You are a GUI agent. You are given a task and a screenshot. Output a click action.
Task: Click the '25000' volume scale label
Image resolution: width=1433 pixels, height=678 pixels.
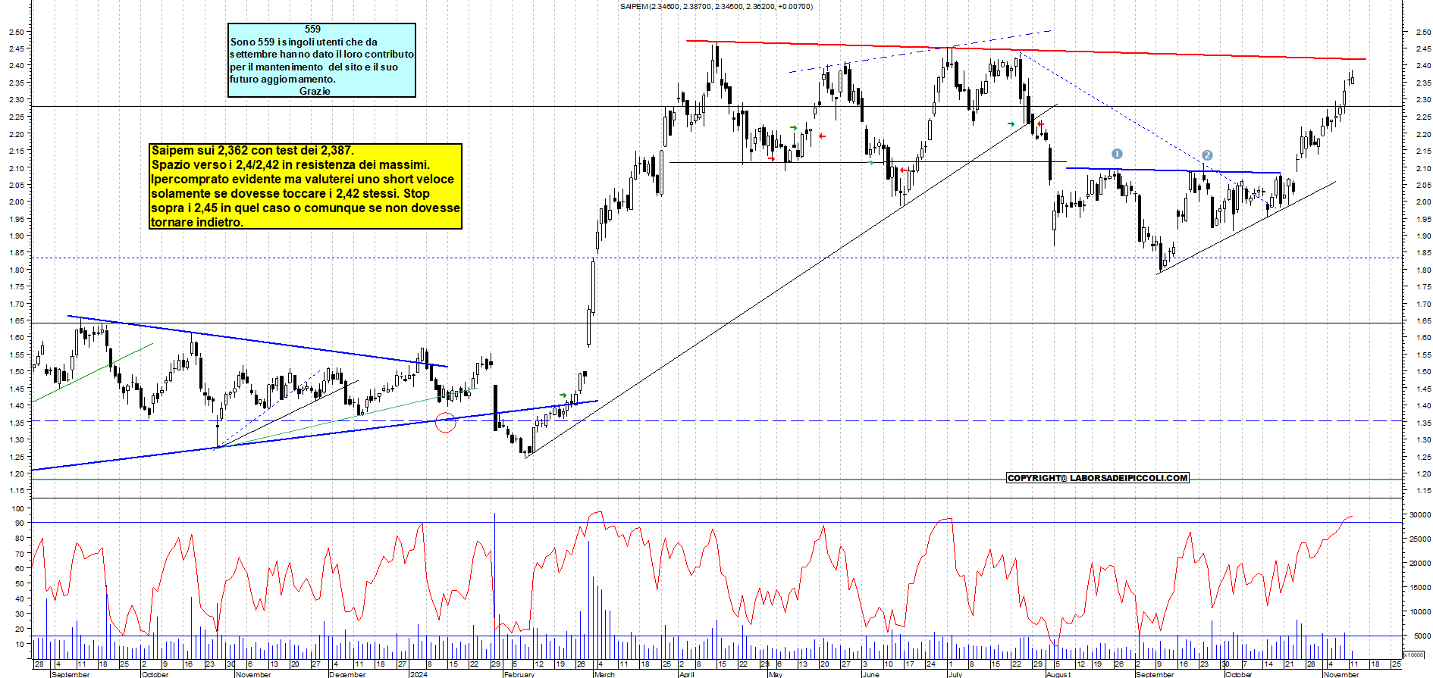pyautogui.click(x=1420, y=539)
